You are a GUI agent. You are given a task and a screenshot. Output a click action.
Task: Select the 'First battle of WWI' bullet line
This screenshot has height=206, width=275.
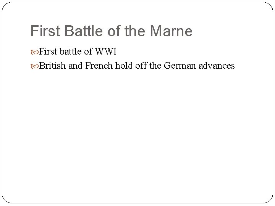(77, 52)
